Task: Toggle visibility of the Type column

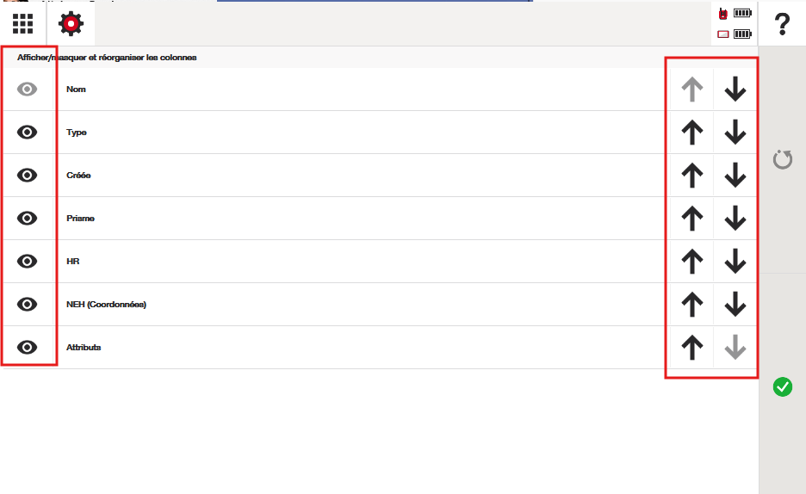Action: tap(28, 132)
